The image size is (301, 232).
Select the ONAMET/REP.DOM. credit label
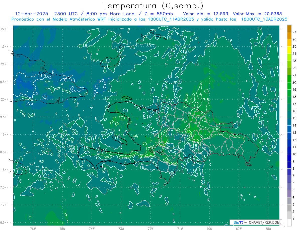(x=265, y=222)
